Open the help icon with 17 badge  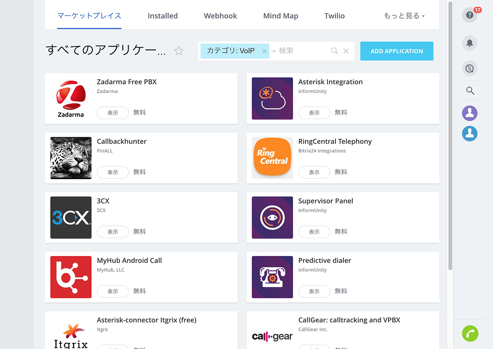point(470,15)
